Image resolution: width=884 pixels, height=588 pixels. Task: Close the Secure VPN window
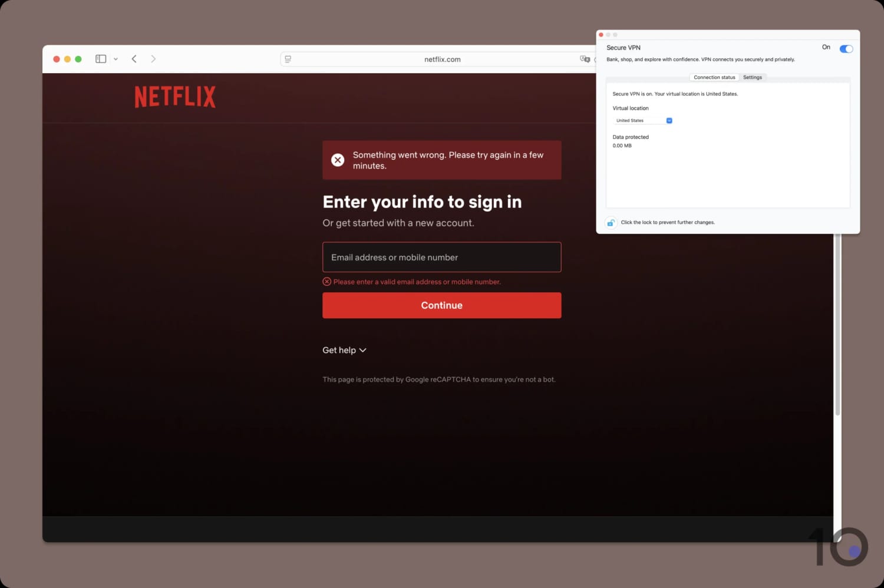click(x=601, y=35)
